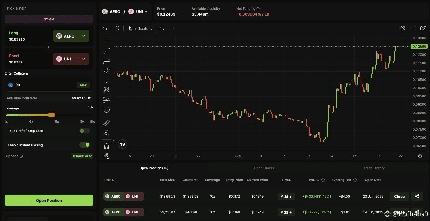Toggle the magnet mode tool
The height and width of the screenshot is (221, 430).
point(107,146)
